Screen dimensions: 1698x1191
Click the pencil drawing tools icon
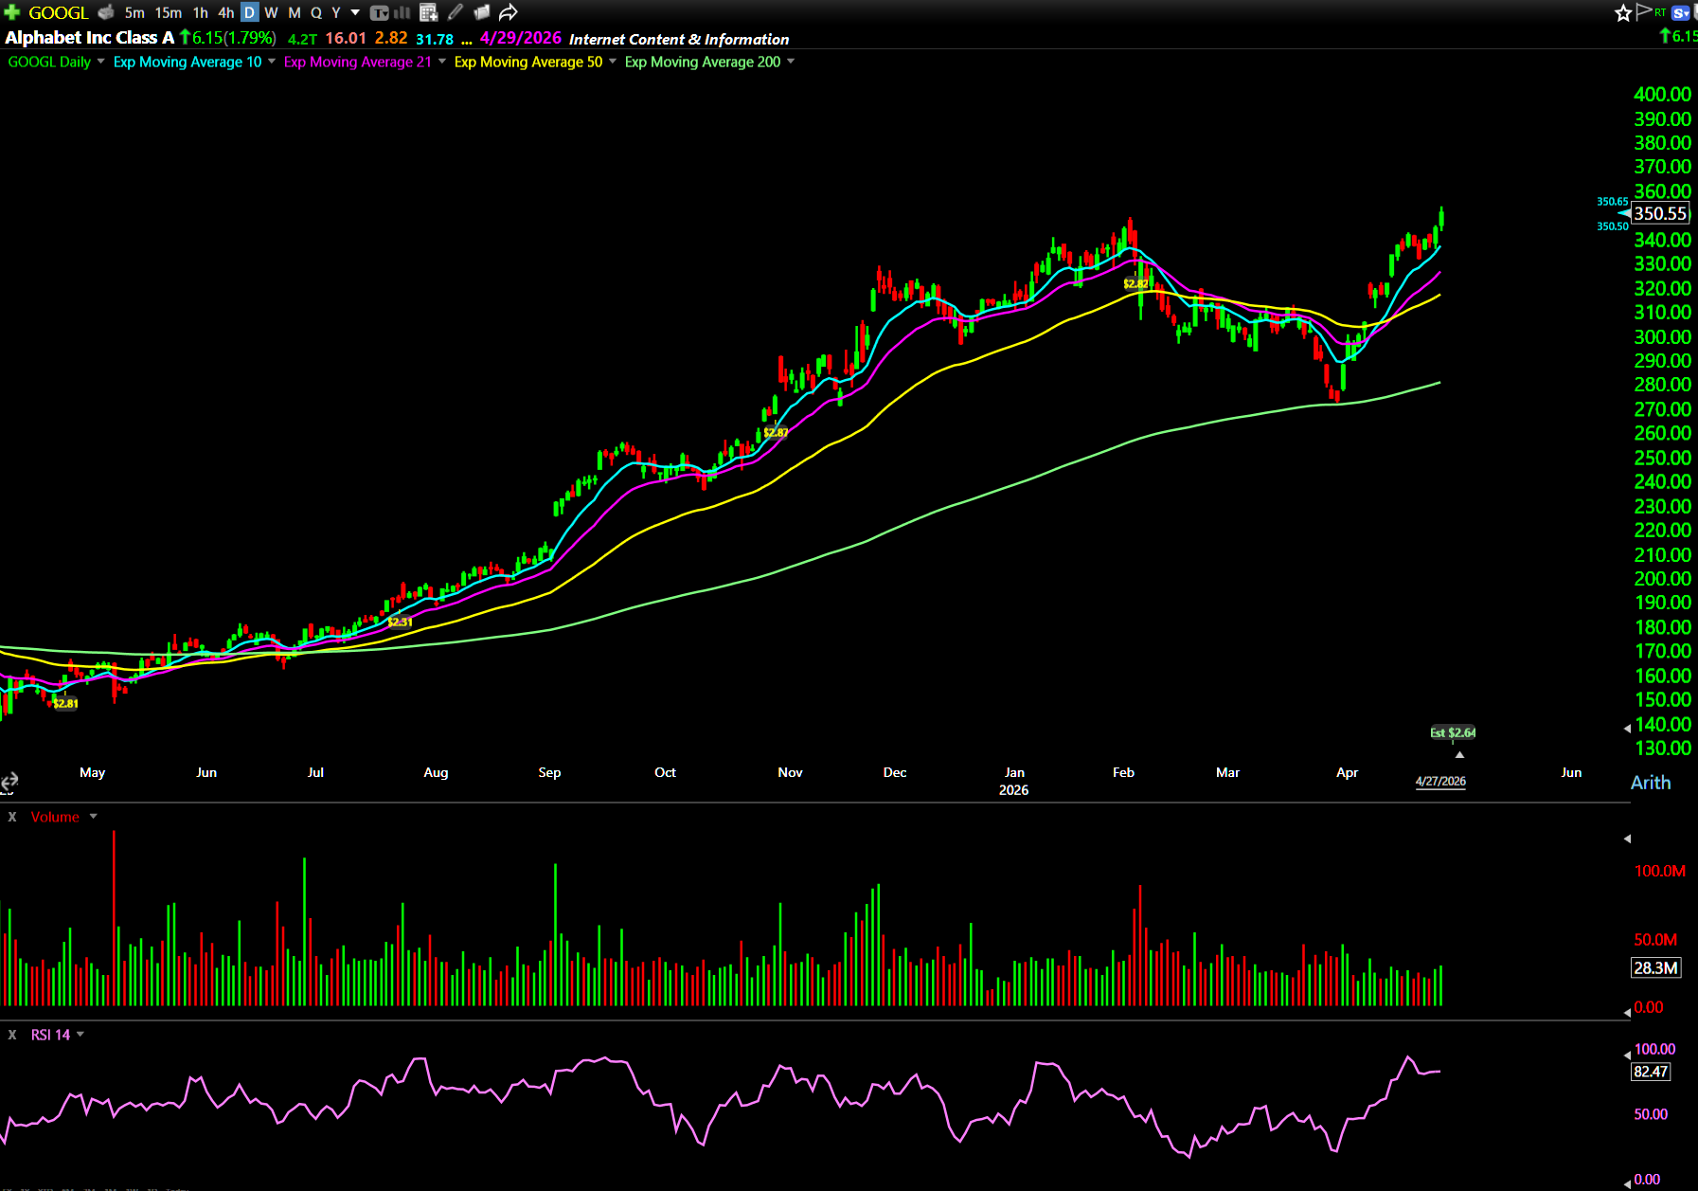click(x=456, y=12)
